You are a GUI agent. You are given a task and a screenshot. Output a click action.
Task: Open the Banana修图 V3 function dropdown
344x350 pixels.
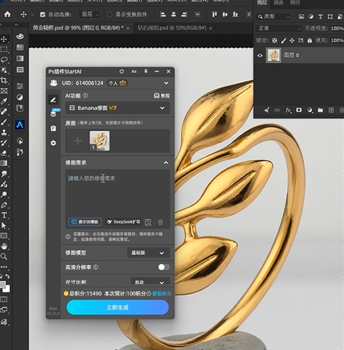[x=118, y=108]
